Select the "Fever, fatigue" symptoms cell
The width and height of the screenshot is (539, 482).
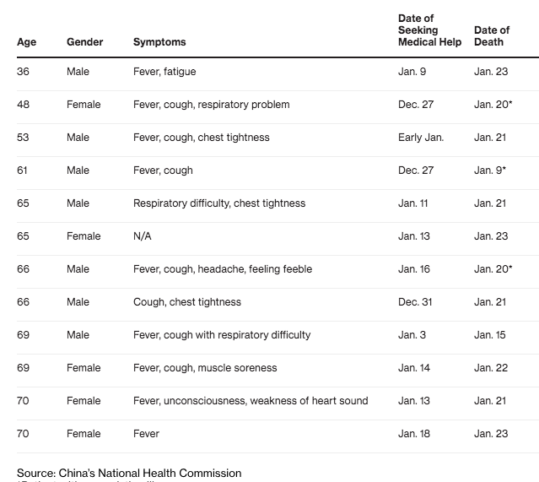pyautogui.click(x=164, y=72)
